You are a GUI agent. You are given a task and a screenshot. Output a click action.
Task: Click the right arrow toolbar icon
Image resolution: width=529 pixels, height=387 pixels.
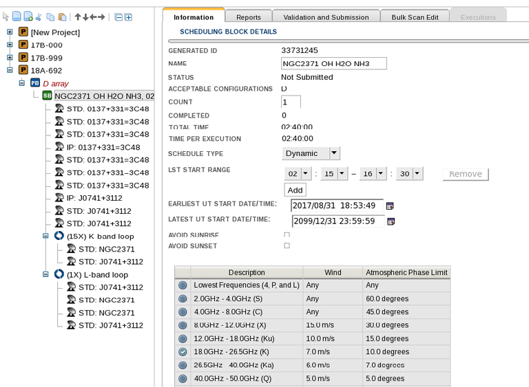coord(101,16)
